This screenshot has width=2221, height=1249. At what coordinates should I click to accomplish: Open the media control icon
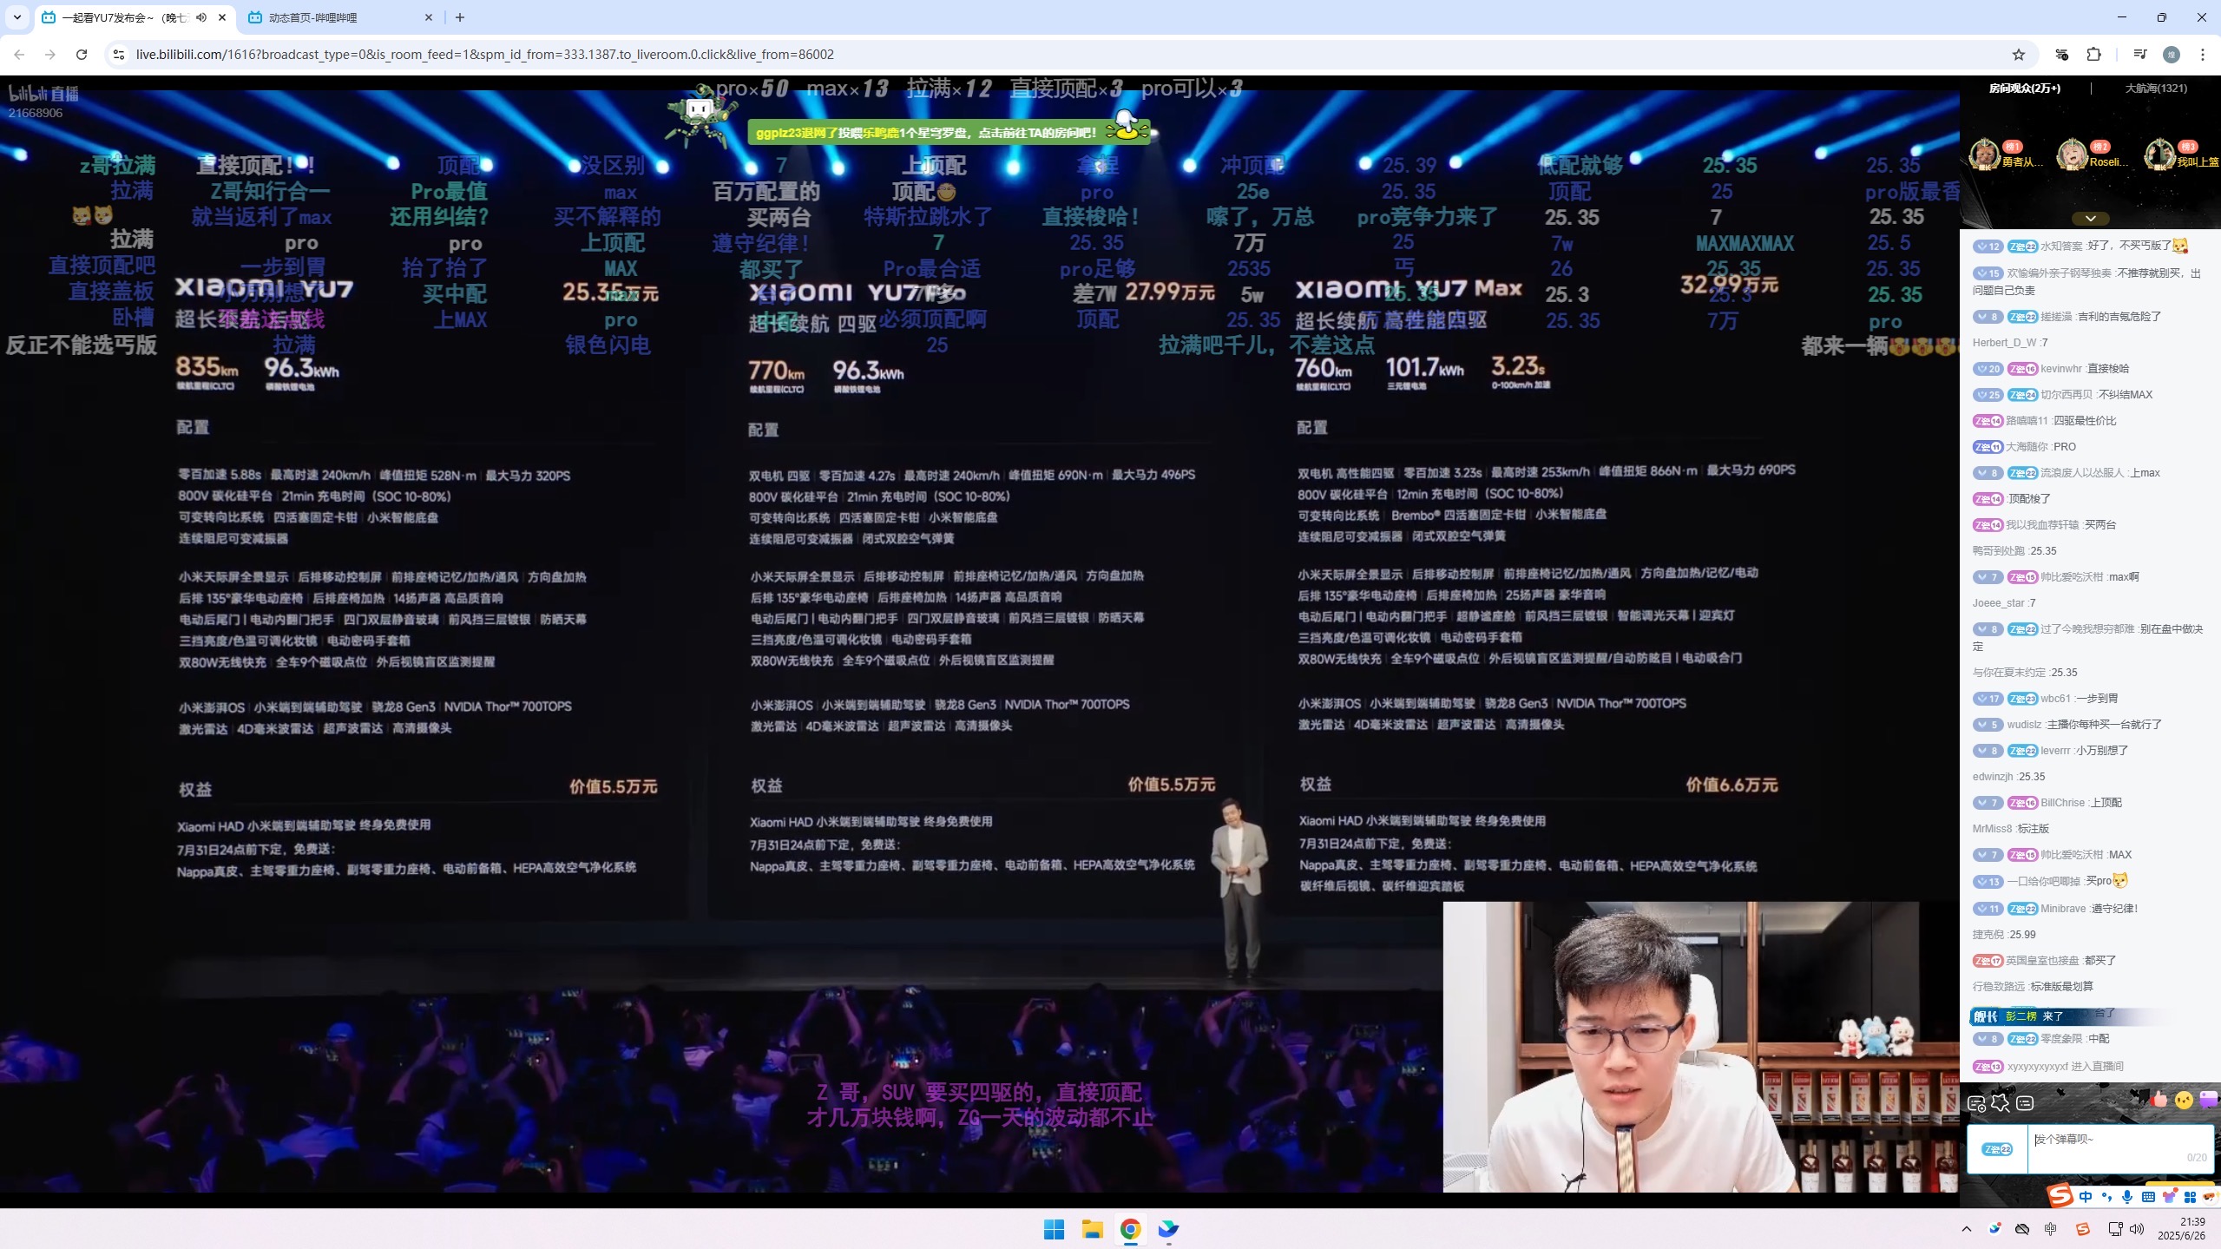(2140, 55)
